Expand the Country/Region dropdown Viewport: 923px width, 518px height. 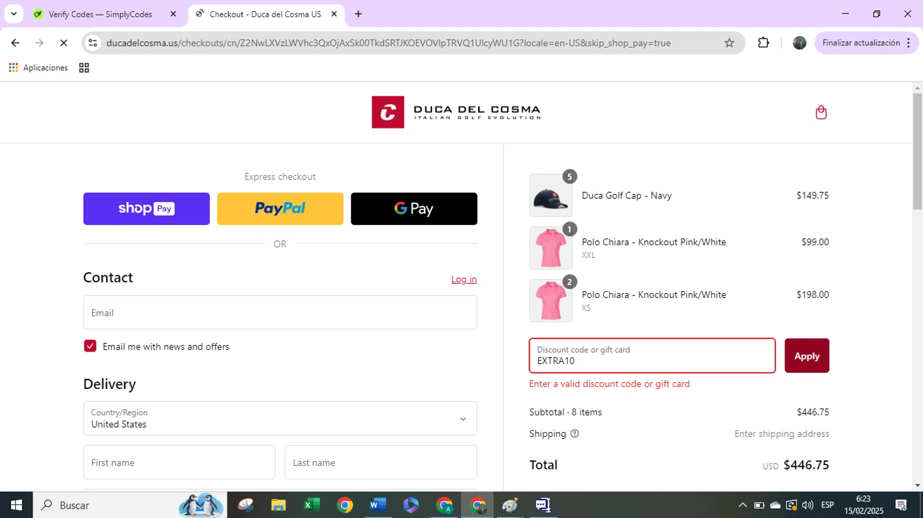click(x=280, y=418)
